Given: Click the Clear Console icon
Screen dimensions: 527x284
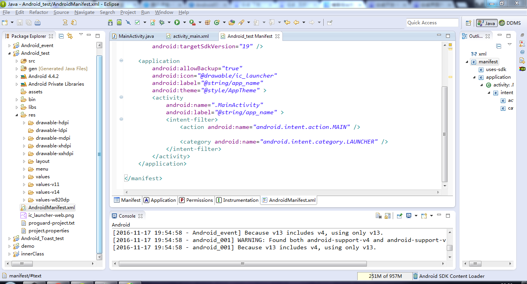Looking at the screenshot, I should click(379, 216).
